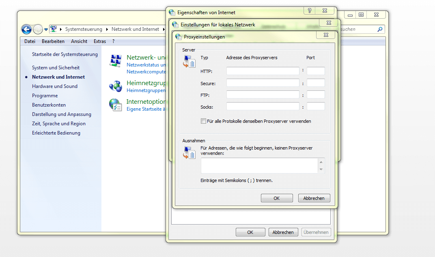Click the help question mark in Eigenschaften von Internet
The image size is (435, 257).
pyautogui.click(x=310, y=11)
